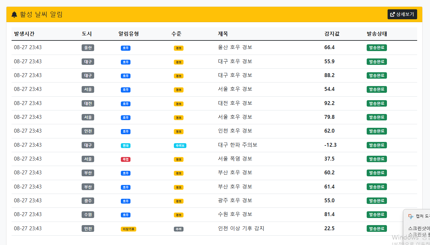Image resolution: width=430 pixels, height=245 pixels.
Task: Click 발송완료 badge in the 서울 폭염 row
Action: point(377,159)
